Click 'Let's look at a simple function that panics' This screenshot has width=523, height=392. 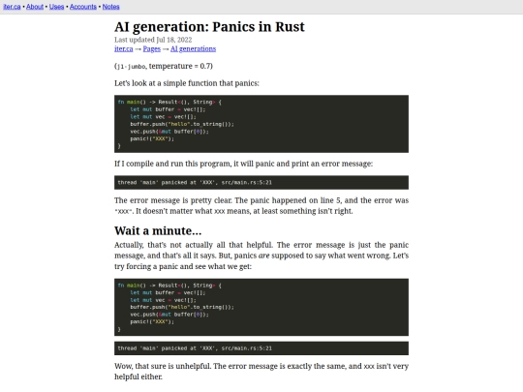187,83
